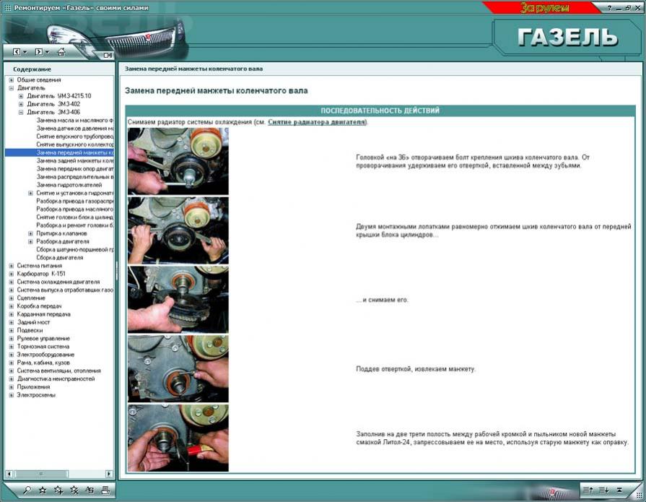This screenshot has width=646, height=502.
Task: Open photo of removing the crankshaft pulley
Action: 178,300
